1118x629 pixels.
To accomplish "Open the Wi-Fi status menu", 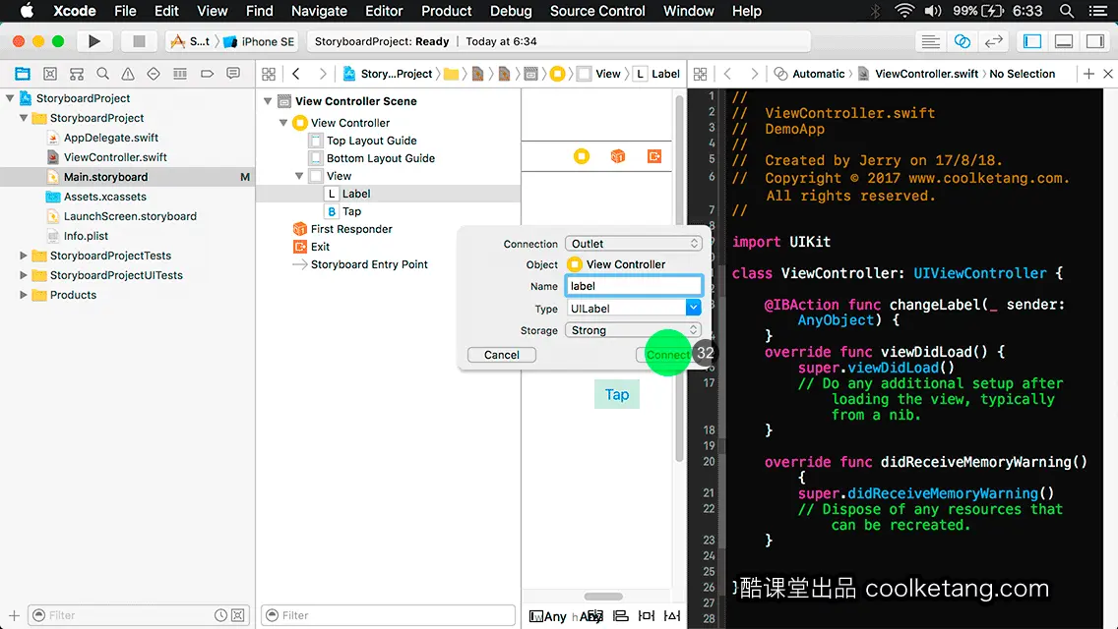I will (904, 11).
